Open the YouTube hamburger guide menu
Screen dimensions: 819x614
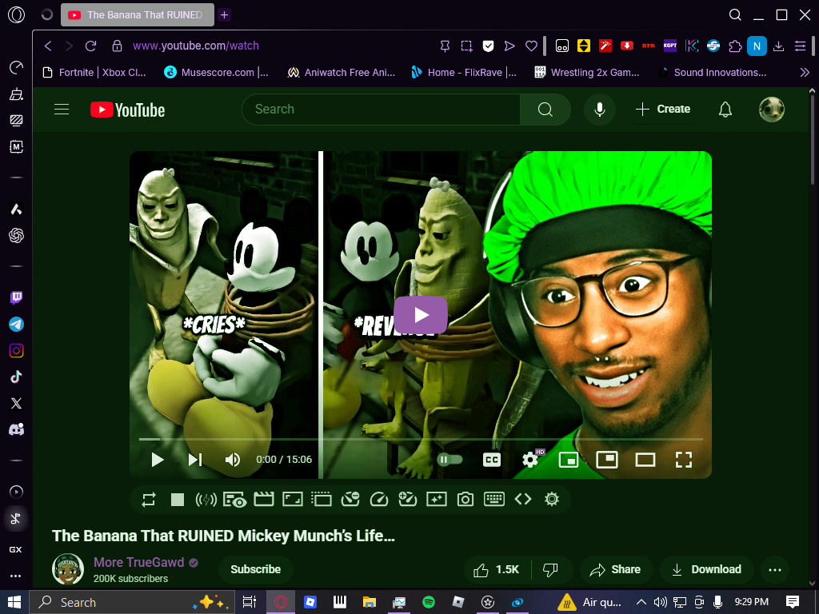(x=62, y=109)
